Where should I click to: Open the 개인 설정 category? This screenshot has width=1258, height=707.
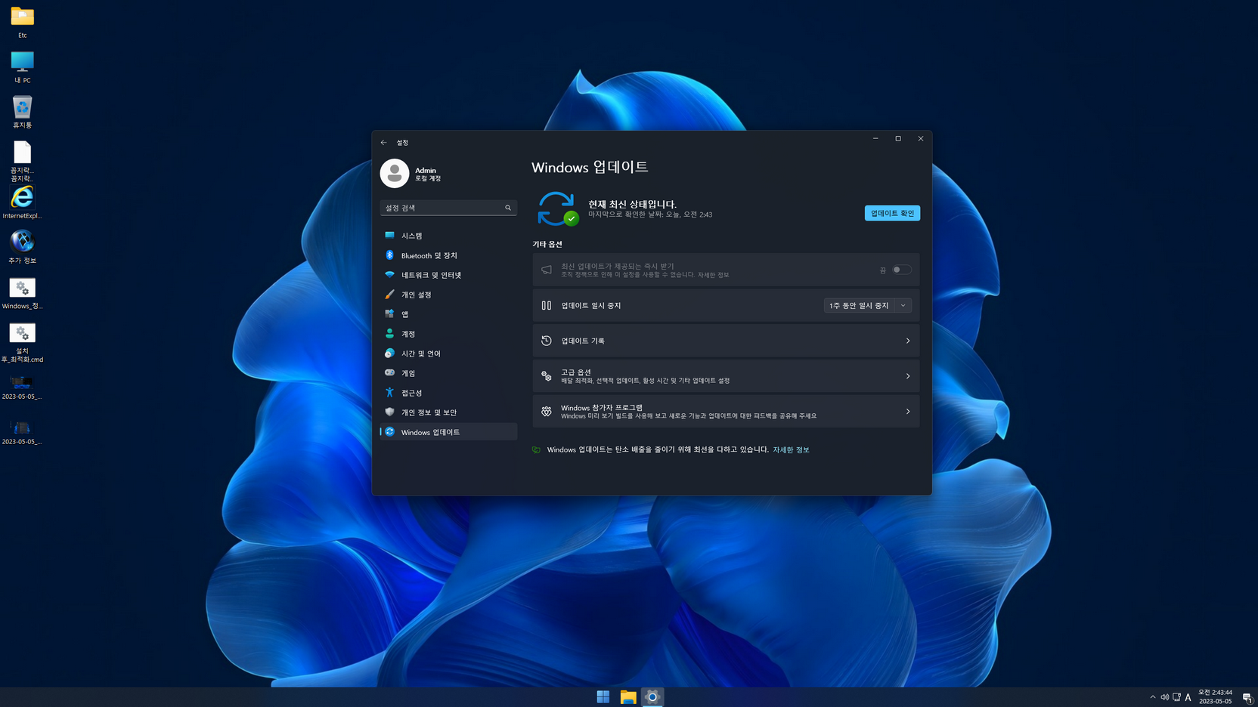pos(448,295)
